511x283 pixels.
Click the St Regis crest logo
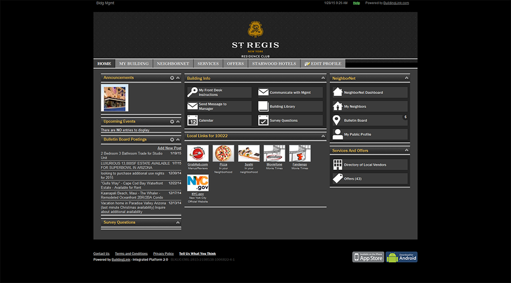(255, 29)
